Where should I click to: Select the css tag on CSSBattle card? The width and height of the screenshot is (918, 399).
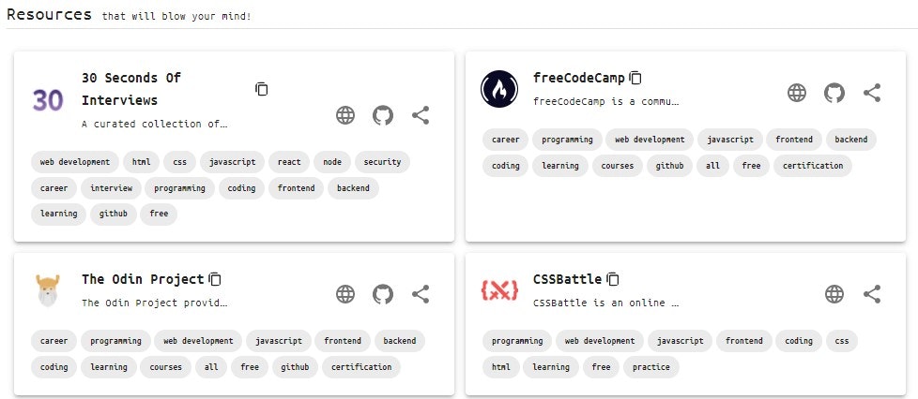click(841, 341)
